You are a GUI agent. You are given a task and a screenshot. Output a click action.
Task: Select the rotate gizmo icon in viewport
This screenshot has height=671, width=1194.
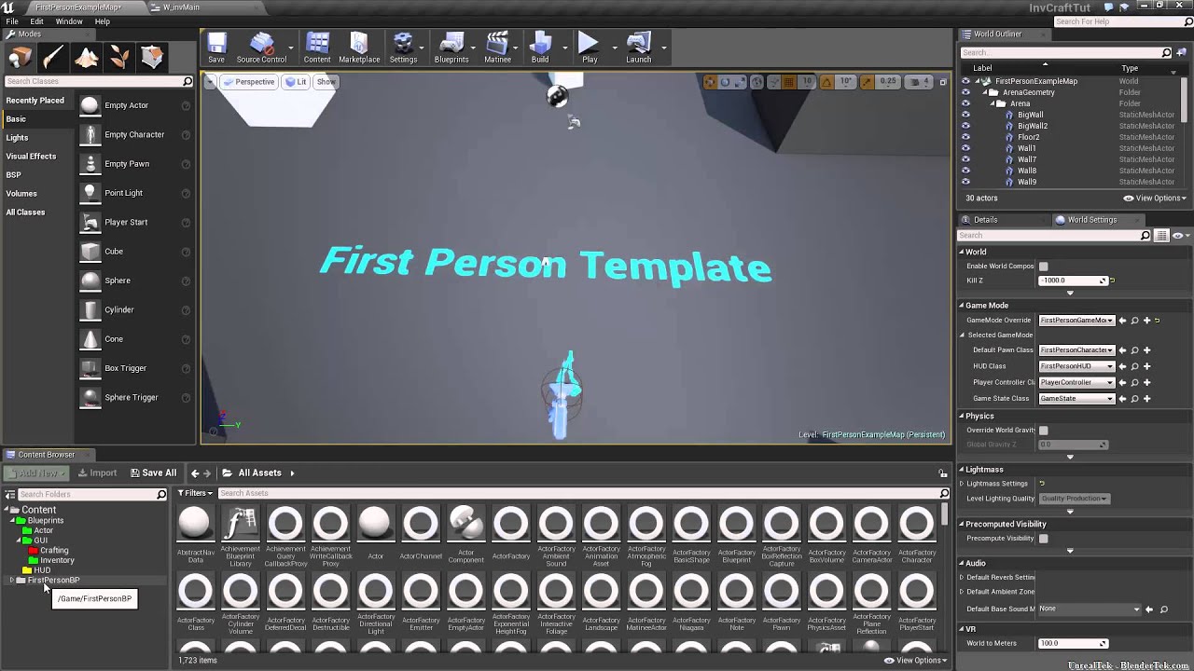click(725, 82)
